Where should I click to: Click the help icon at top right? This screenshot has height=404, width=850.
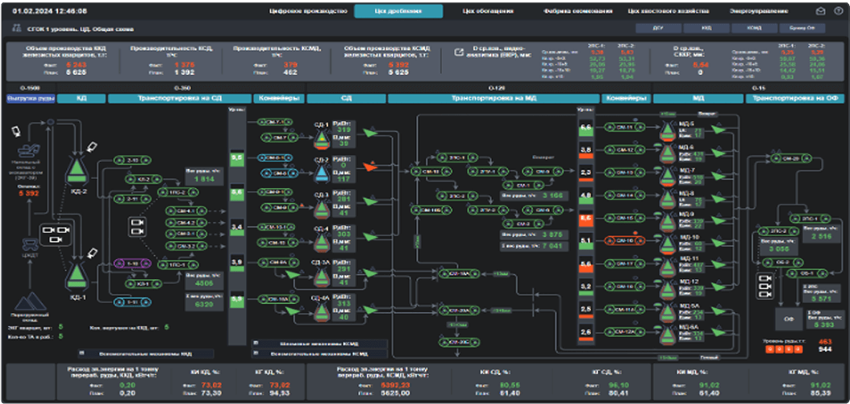(838, 11)
